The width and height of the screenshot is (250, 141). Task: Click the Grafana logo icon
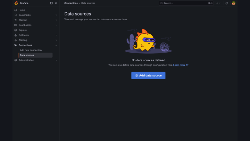[x=16, y=3]
